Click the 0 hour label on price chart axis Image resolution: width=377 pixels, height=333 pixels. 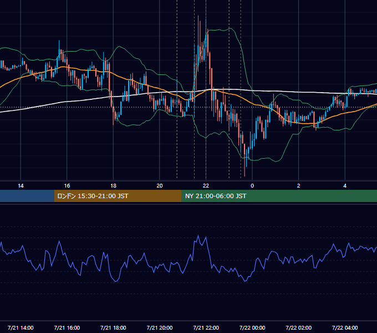click(252, 186)
